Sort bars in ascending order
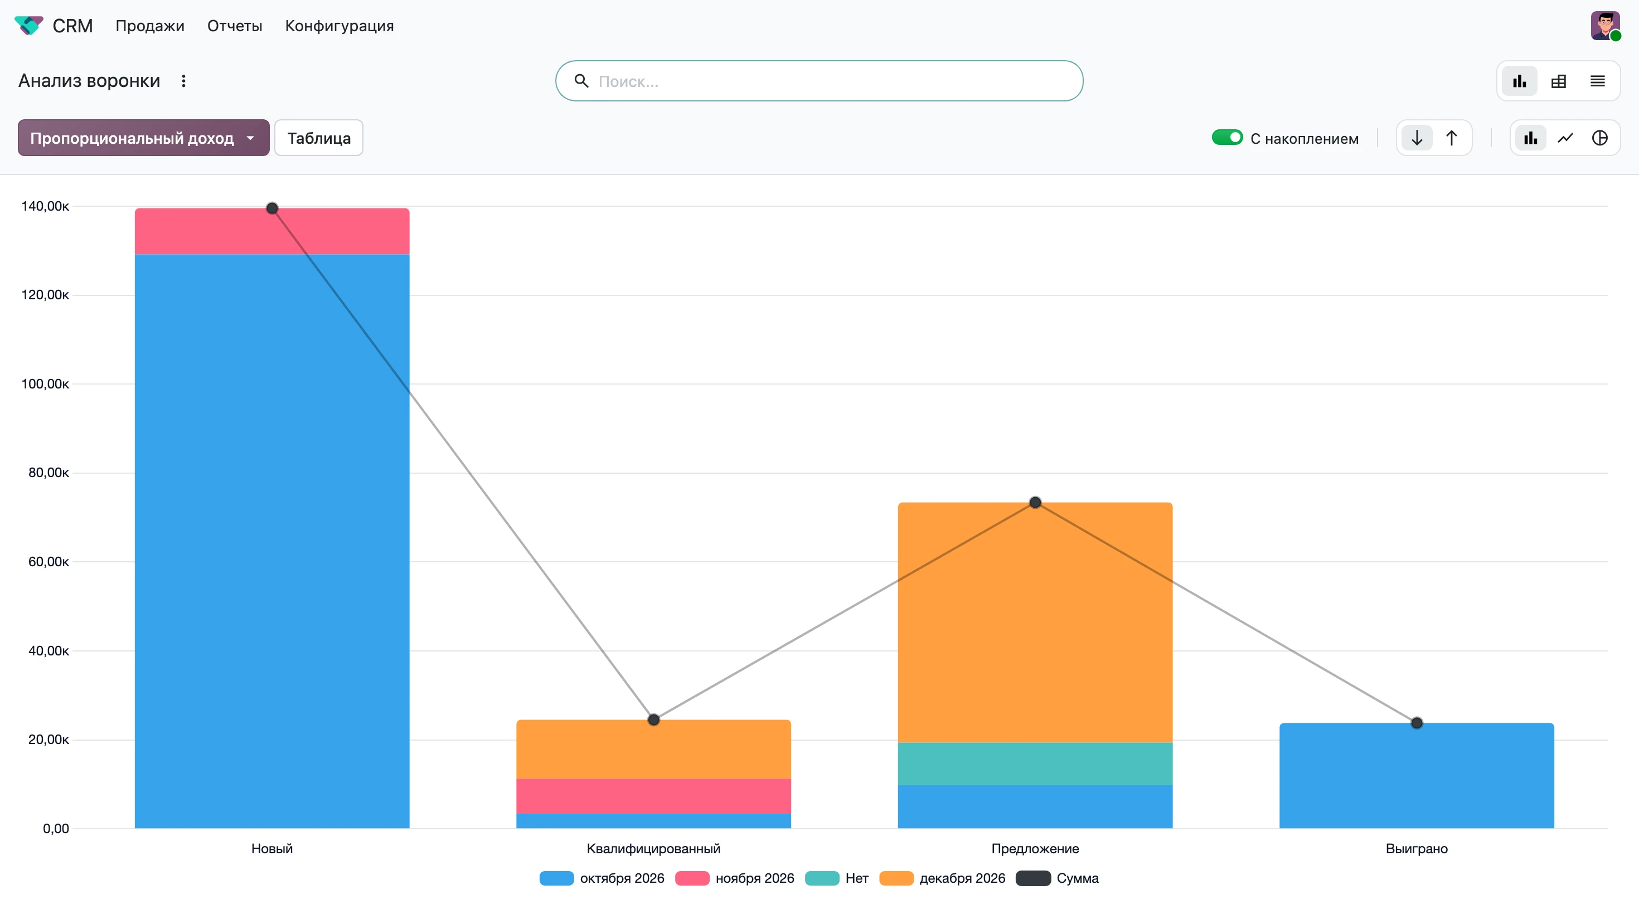 pos(1451,138)
